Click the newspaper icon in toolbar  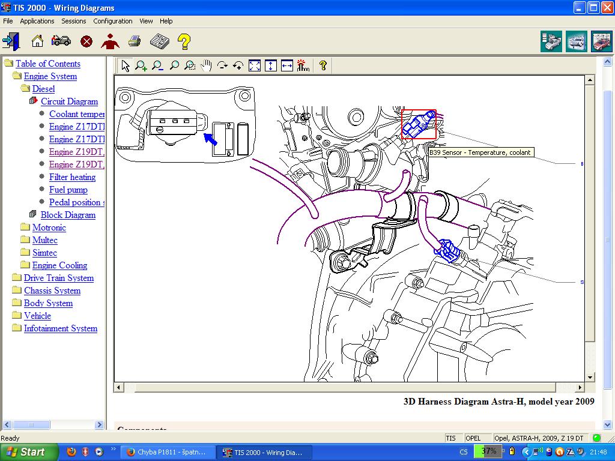click(159, 41)
